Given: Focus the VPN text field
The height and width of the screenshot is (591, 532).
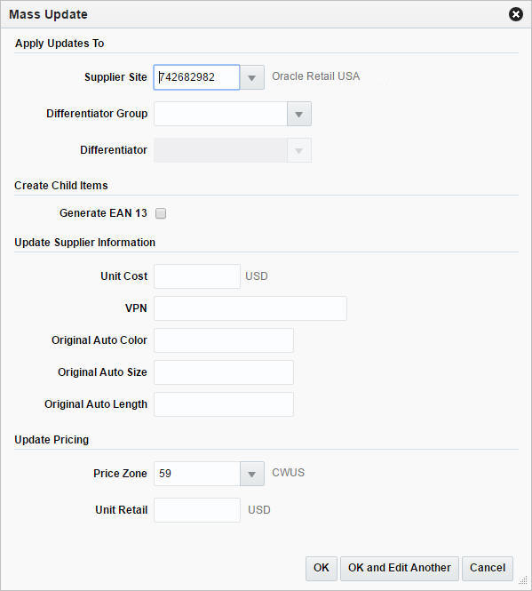Looking at the screenshot, I should (x=250, y=308).
